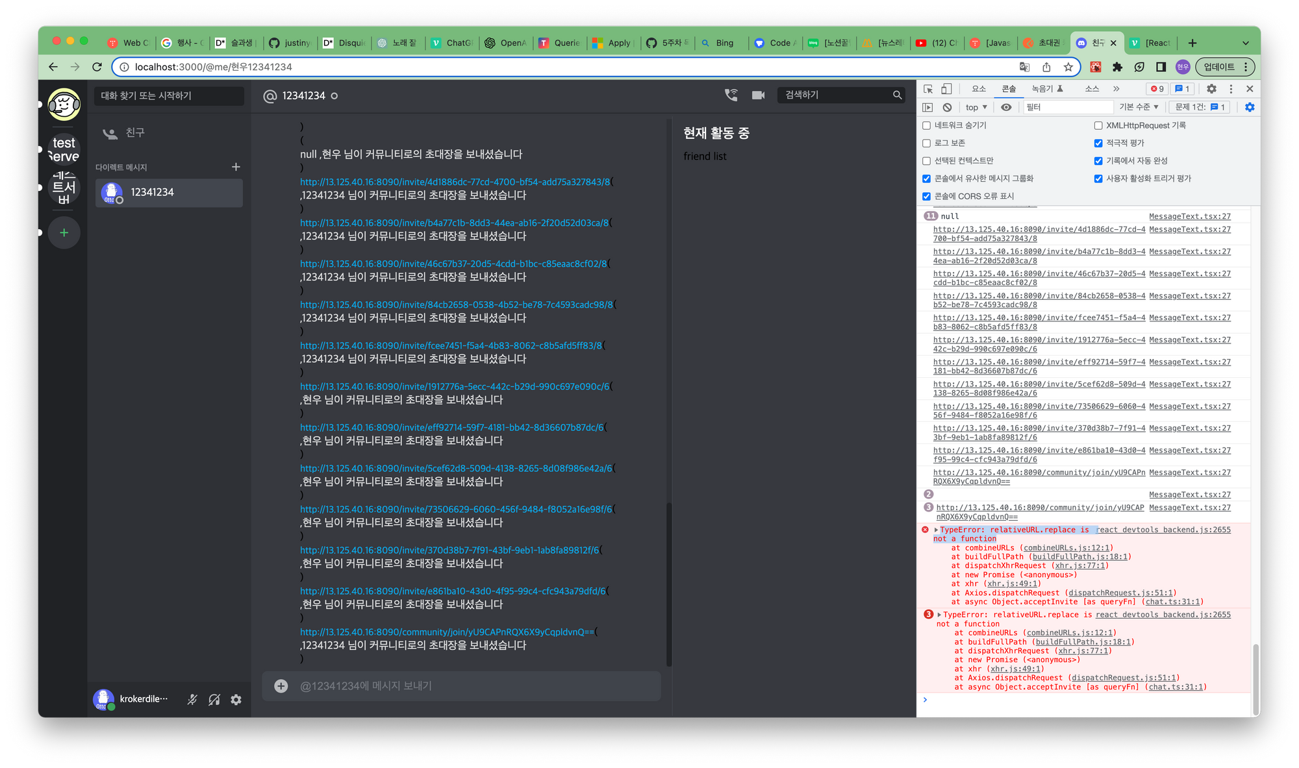Screen dimensions: 1299x768
Task: Switch to the 요소 DevTools tab
Action: (978, 89)
